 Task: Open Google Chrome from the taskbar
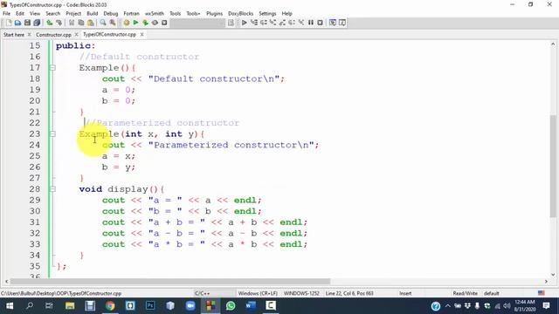point(110,306)
